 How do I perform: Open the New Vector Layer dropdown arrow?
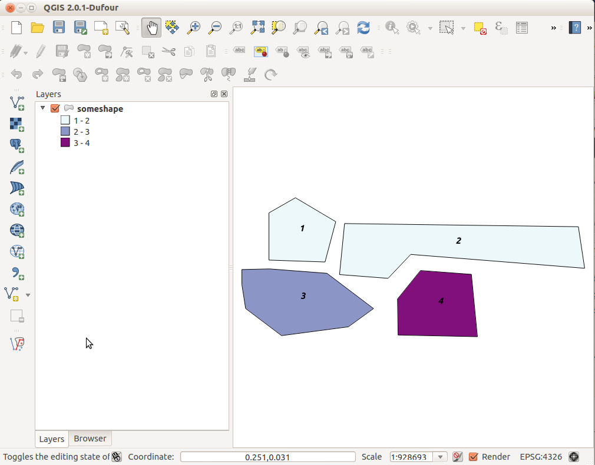click(28, 294)
